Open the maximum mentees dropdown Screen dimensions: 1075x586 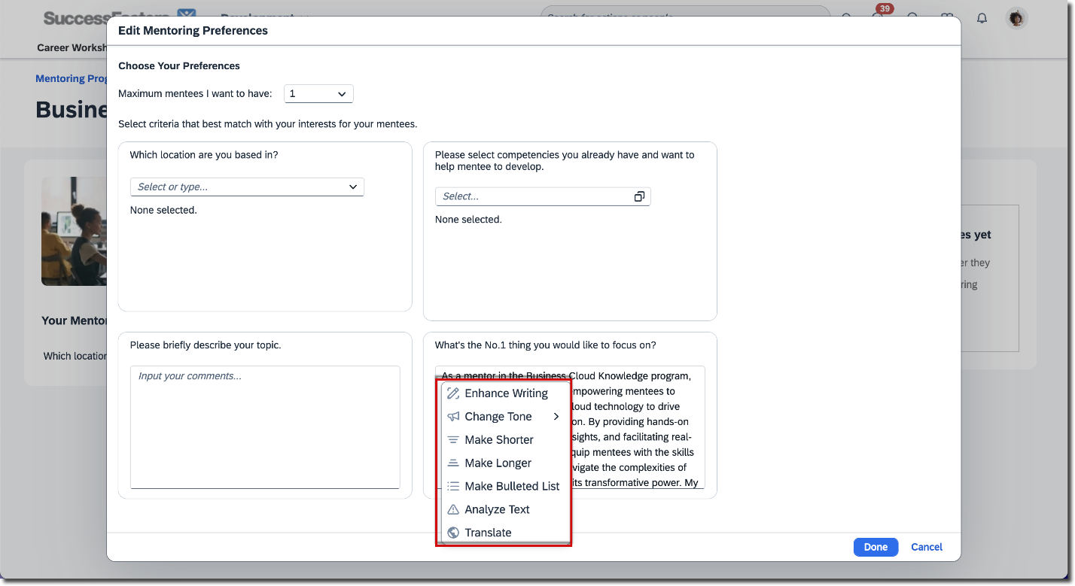click(318, 94)
